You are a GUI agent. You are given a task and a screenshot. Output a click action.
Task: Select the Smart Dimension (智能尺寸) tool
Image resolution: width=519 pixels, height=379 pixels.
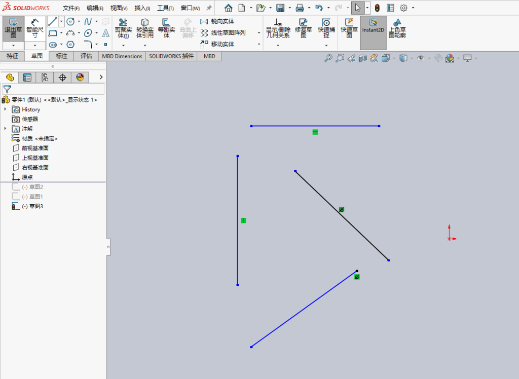[x=35, y=29]
